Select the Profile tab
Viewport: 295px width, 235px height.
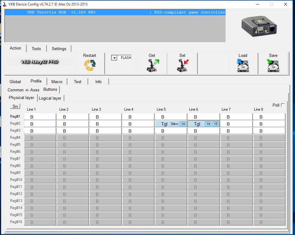pyautogui.click(x=36, y=81)
